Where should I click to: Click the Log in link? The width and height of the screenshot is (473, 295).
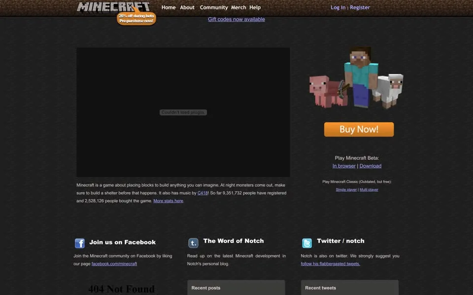(x=338, y=7)
